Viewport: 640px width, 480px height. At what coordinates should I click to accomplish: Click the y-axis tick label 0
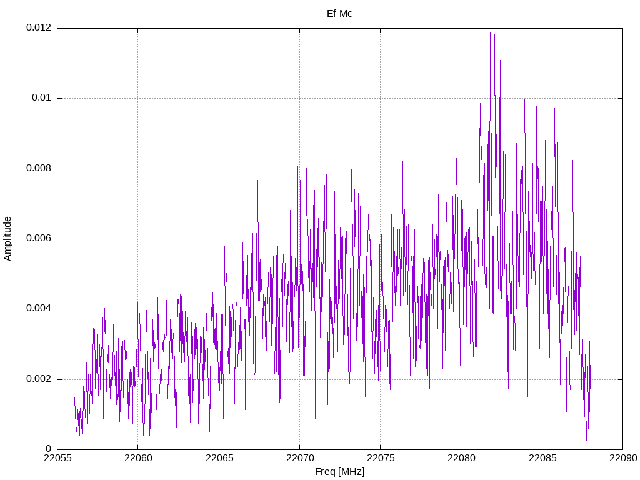coord(49,449)
